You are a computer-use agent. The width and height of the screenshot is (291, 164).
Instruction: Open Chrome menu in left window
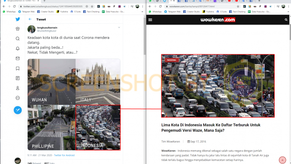(142, 6)
